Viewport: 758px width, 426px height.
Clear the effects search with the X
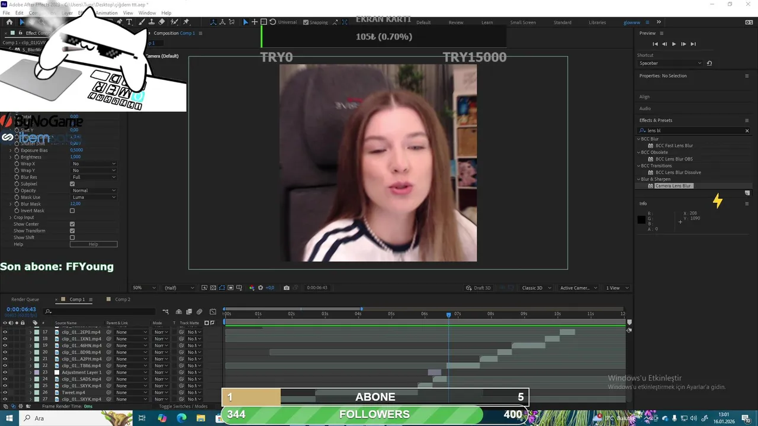[x=747, y=131]
